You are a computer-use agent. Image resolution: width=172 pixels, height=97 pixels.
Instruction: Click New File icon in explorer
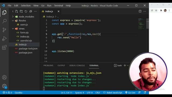coord(17,11)
